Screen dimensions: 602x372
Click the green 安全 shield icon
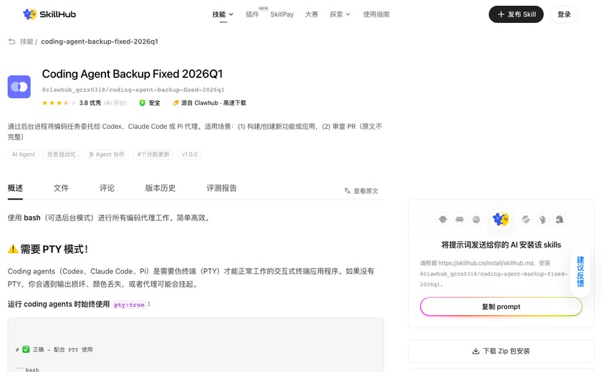[x=142, y=103]
